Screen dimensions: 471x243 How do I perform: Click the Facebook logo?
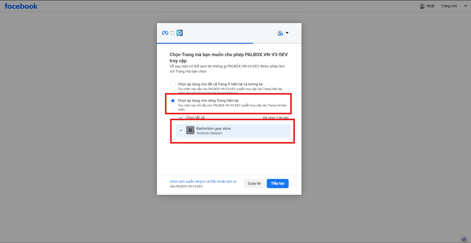click(21, 6)
